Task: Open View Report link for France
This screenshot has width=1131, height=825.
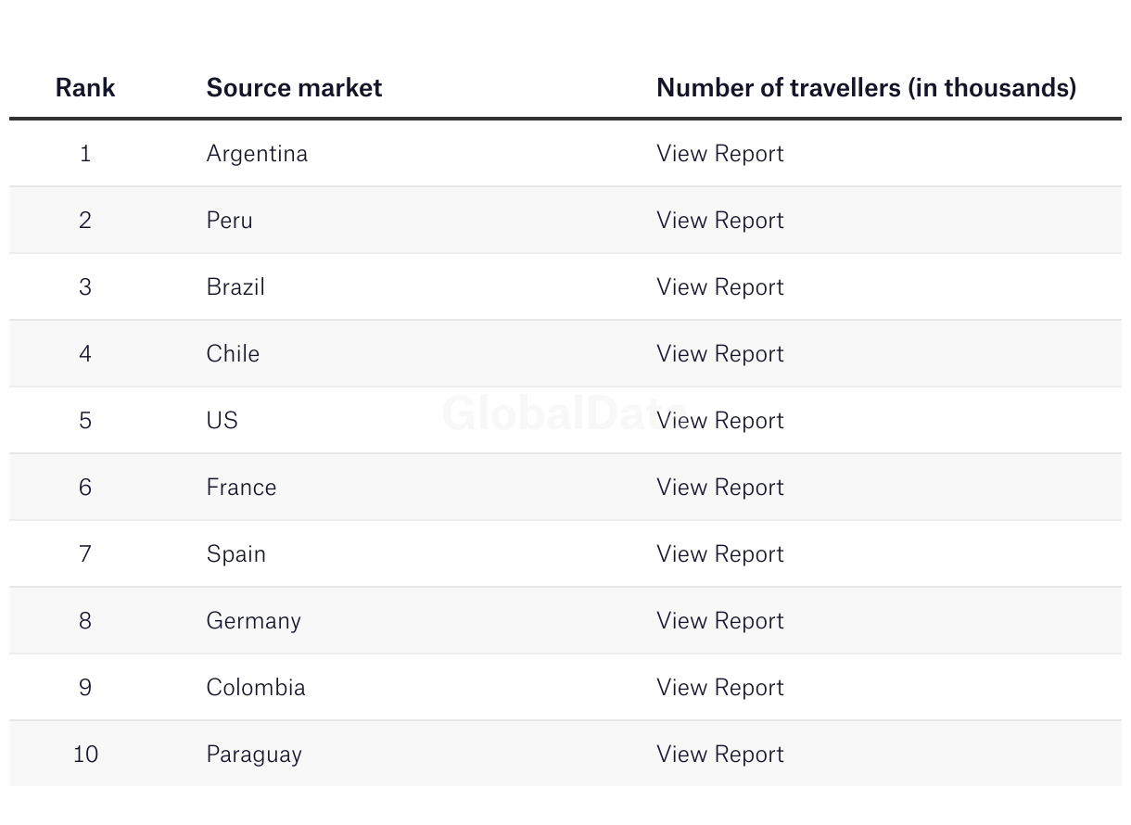Action: click(x=719, y=487)
